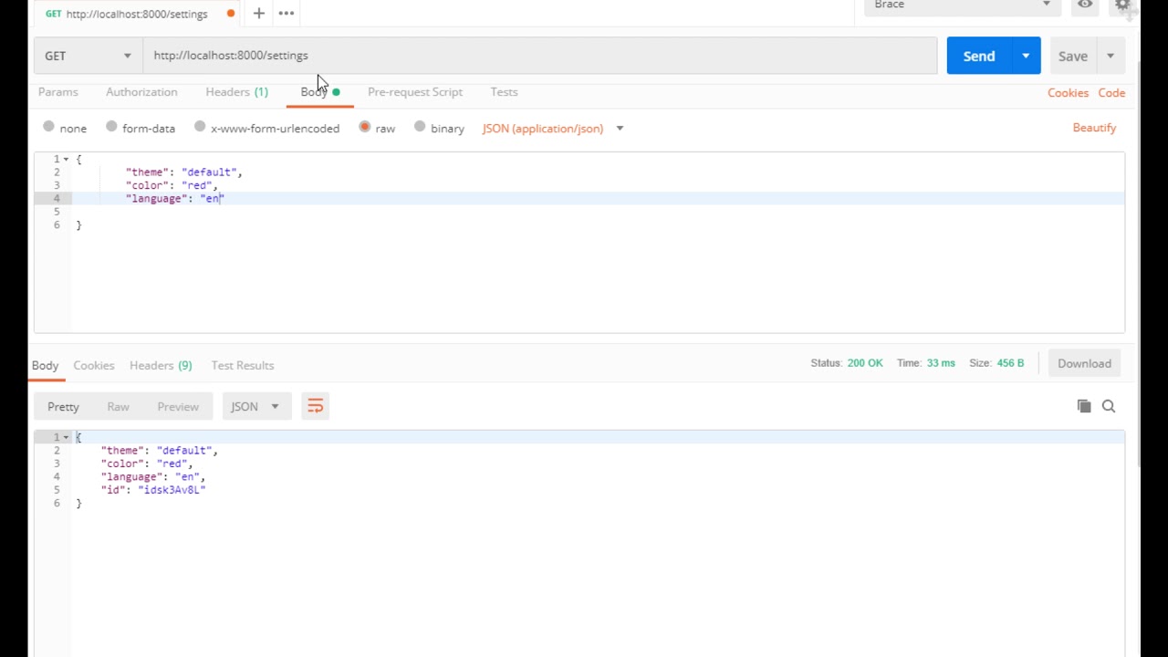Screen dimensions: 1168x657
Task: Switch response view to Pretty
Action: pos(63,406)
